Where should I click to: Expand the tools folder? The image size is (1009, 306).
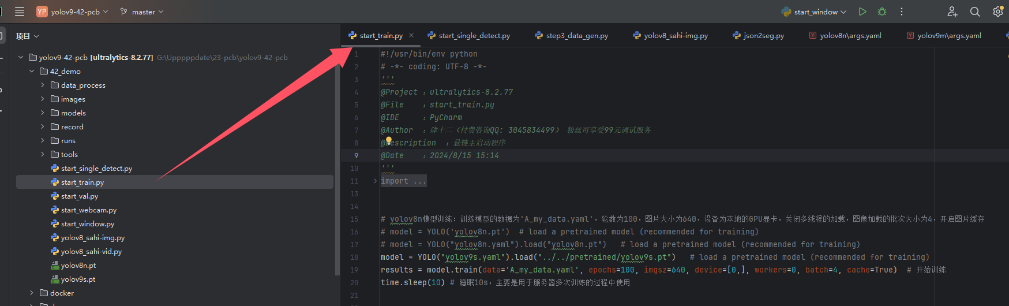point(43,154)
